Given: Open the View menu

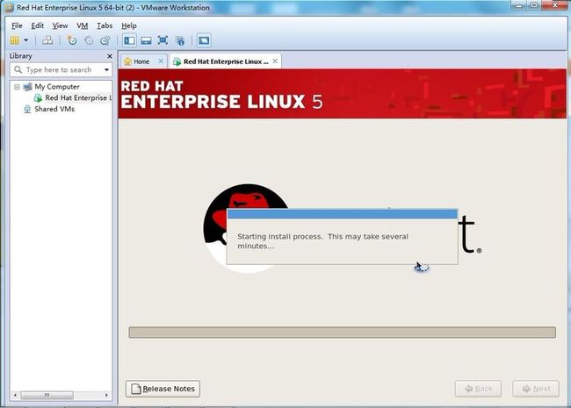Looking at the screenshot, I should coord(60,25).
